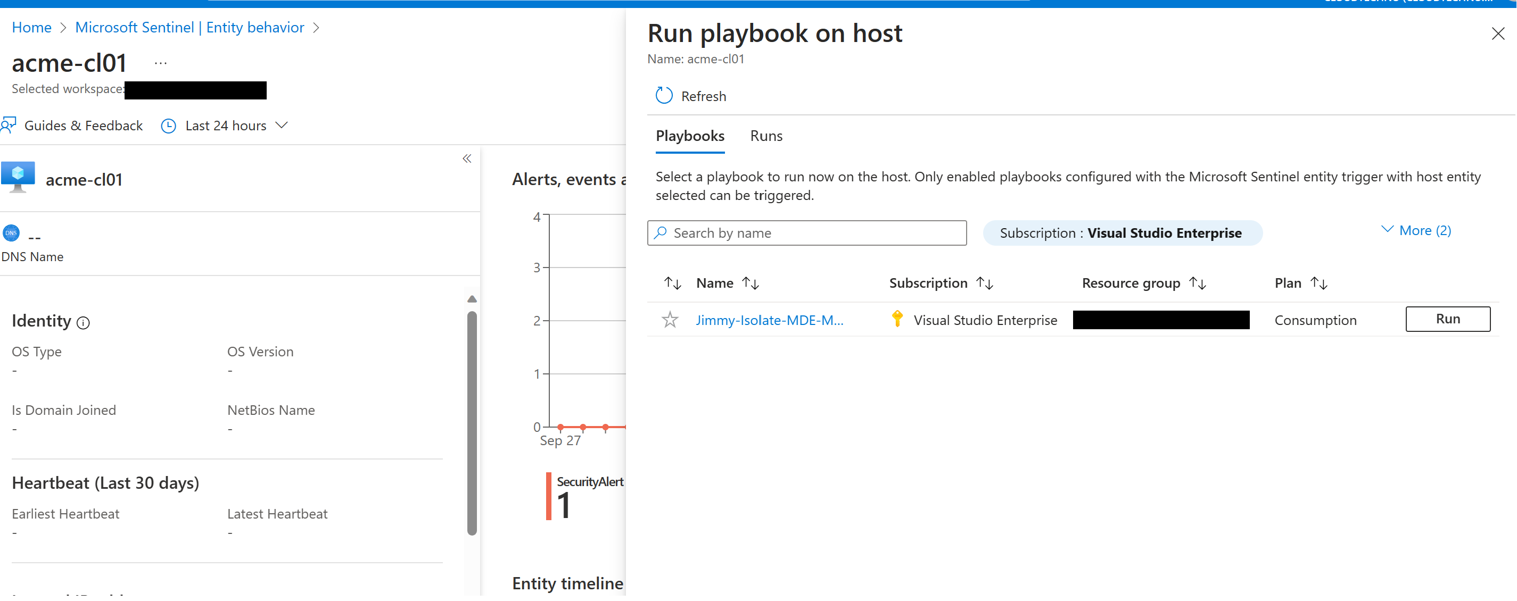Expand the More (2) filters dropdown
Image resolution: width=1517 pixels, height=601 pixels.
pos(1416,230)
